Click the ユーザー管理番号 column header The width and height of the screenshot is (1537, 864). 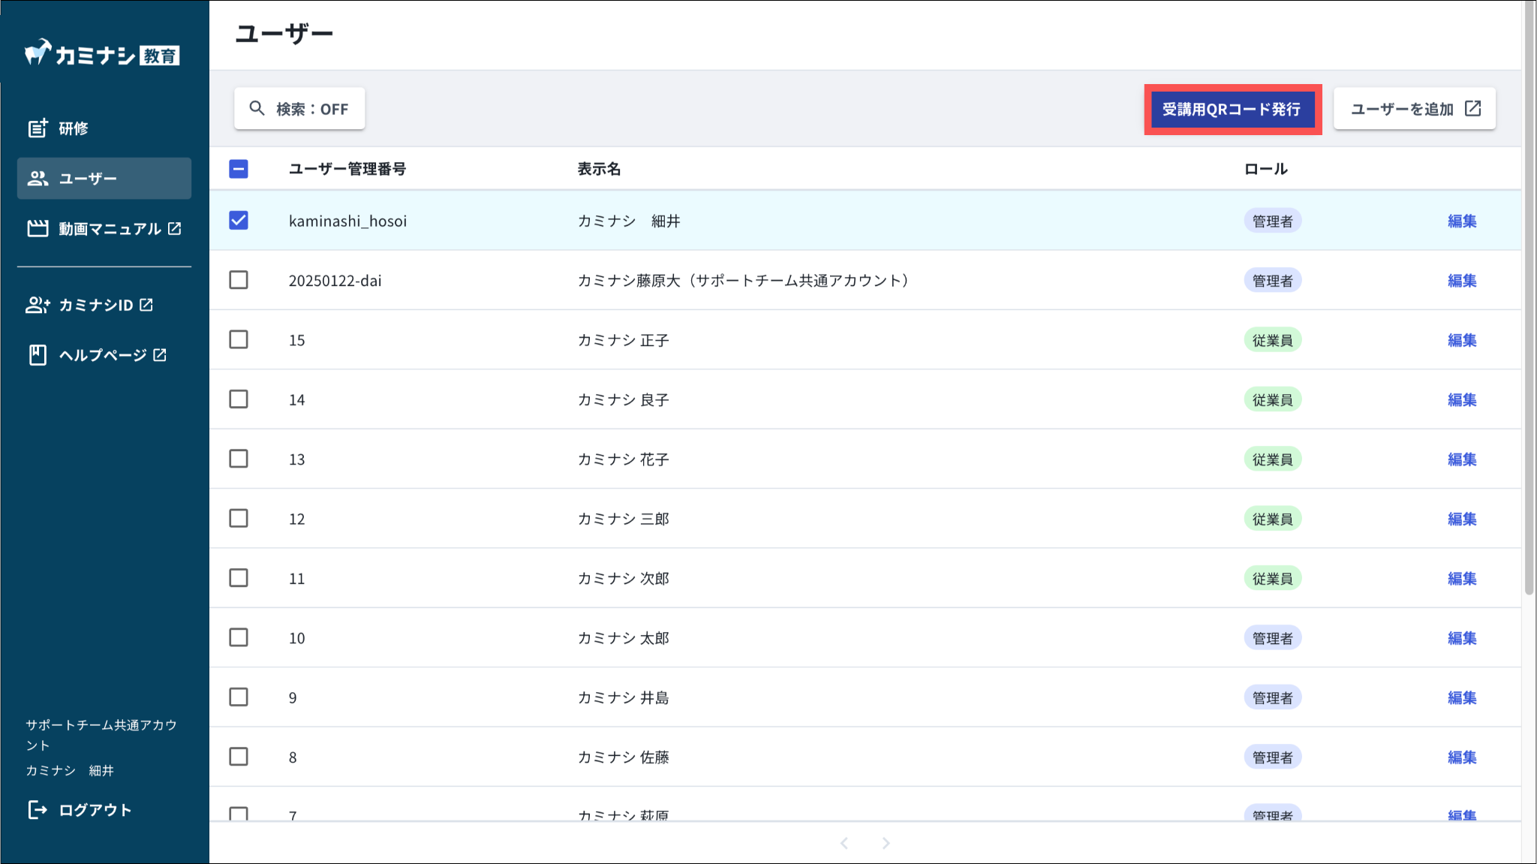(347, 169)
